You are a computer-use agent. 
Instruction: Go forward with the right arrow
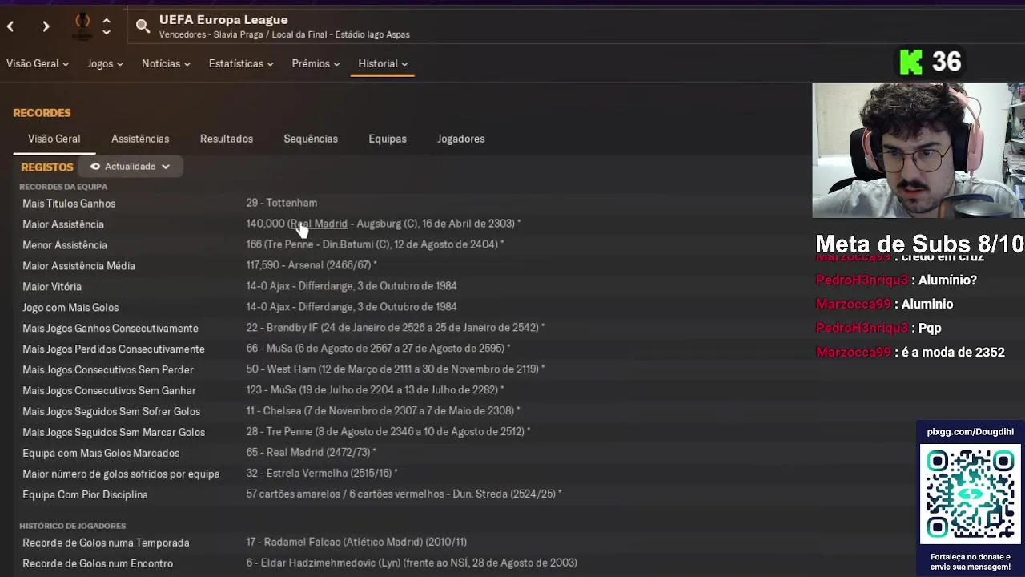point(46,26)
